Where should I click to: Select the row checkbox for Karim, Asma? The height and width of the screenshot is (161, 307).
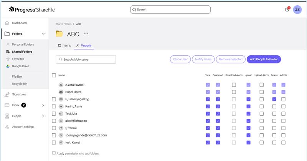coord(54,106)
